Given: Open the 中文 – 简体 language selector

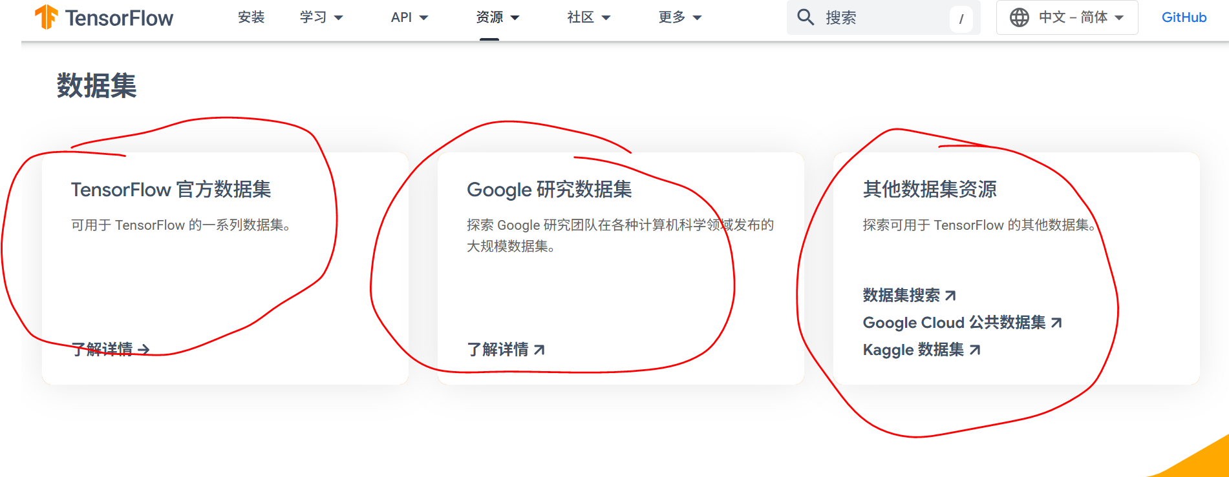Looking at the screenshot, I should pyautogui.click(x=1067, y=17).
